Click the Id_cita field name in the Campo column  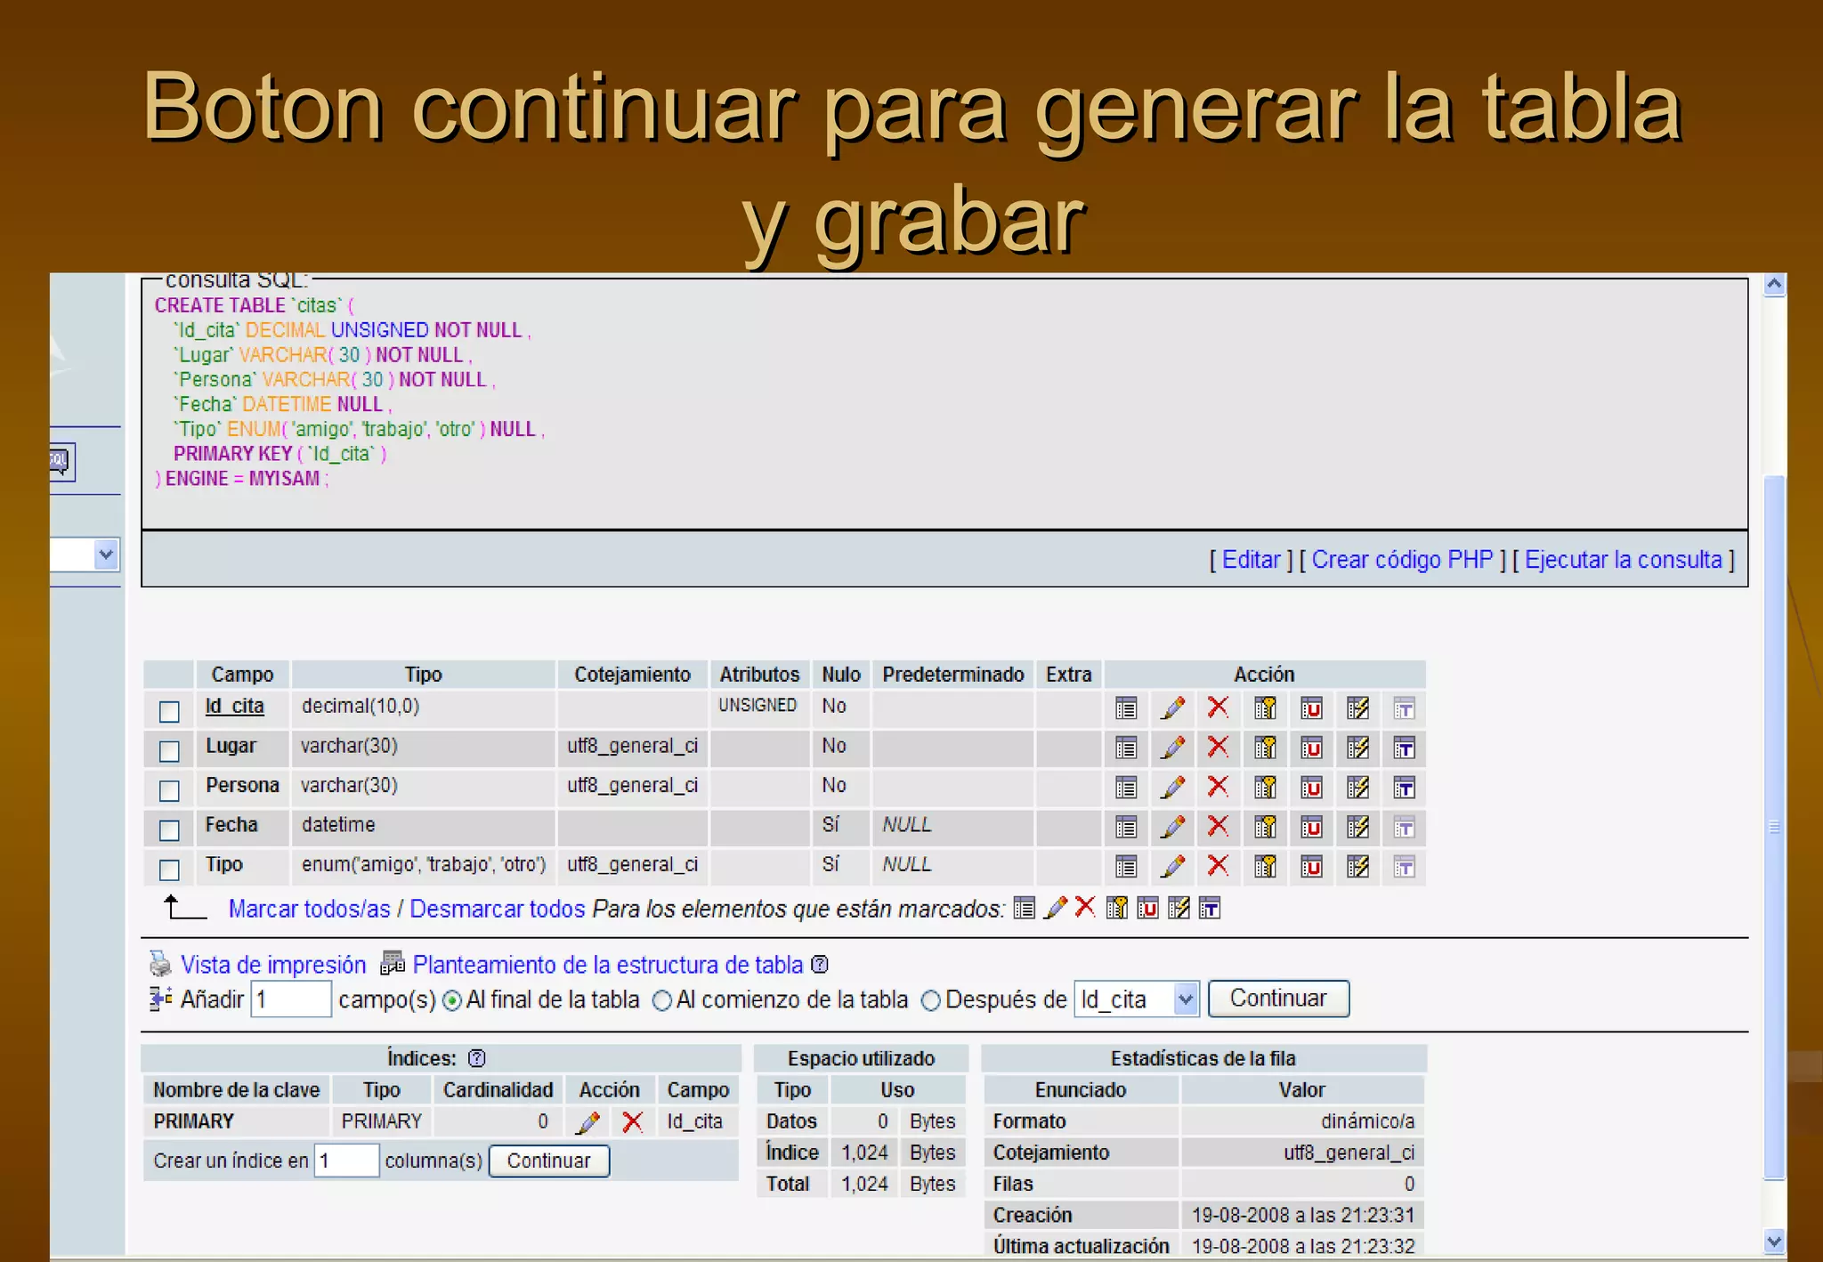pyautogui.click(x=235, y=706)
